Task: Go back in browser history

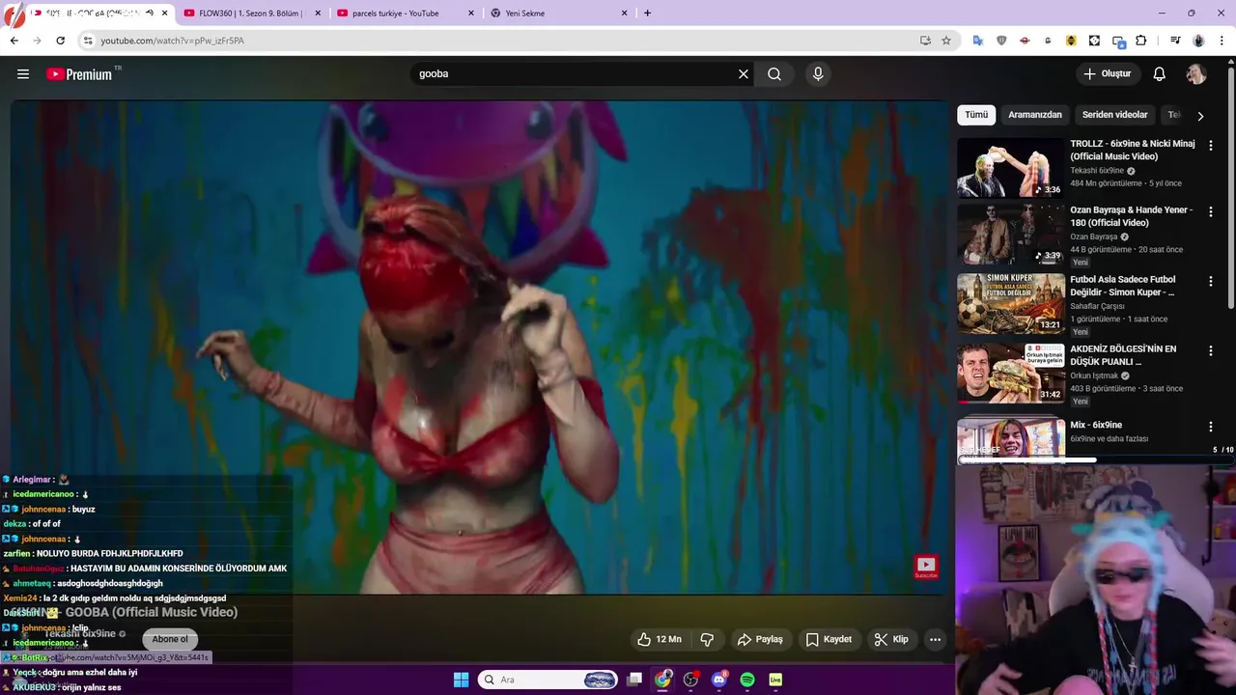Action: click(14, 41)
